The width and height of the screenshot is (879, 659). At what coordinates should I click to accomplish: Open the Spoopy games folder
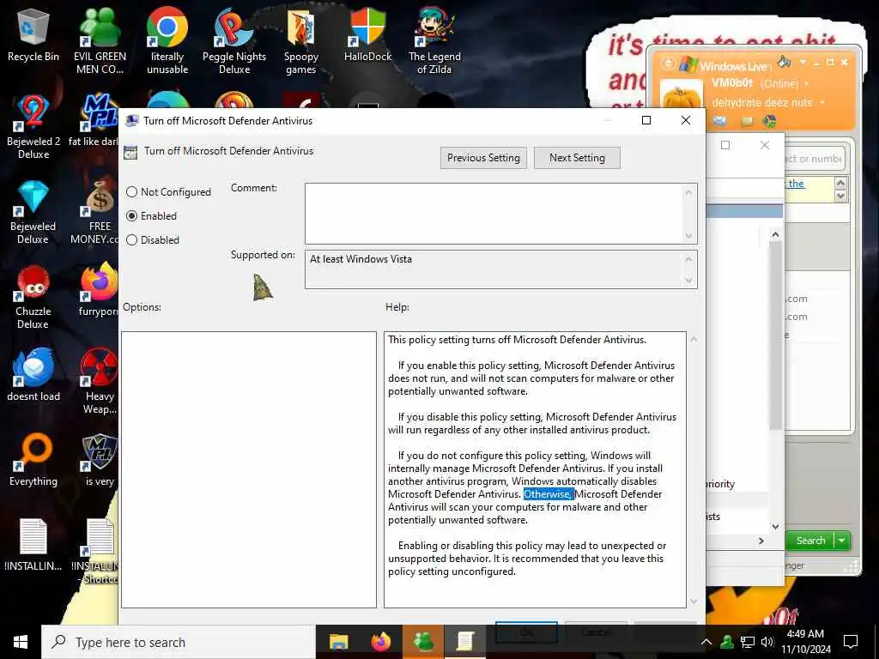(301, 41)
